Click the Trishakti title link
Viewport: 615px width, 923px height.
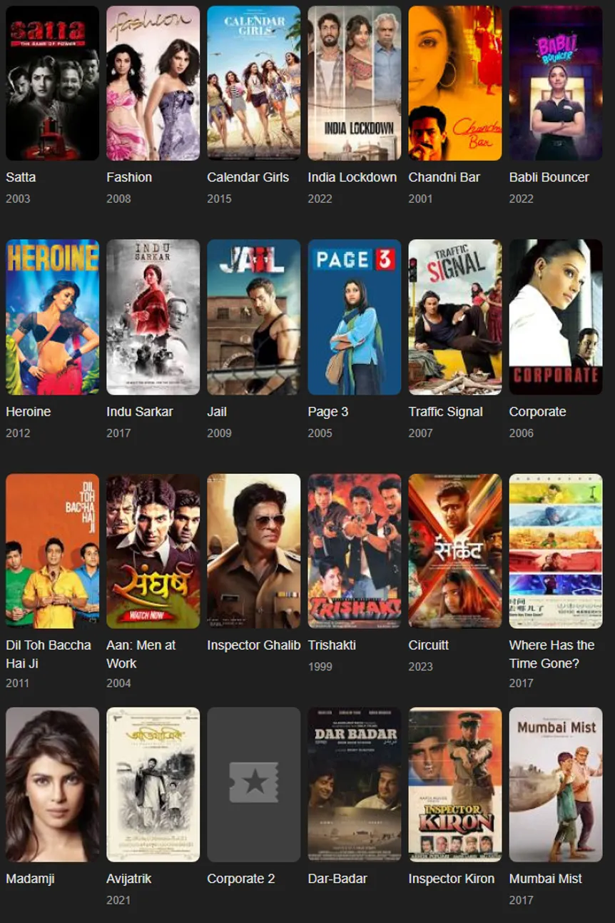[332, 645]
